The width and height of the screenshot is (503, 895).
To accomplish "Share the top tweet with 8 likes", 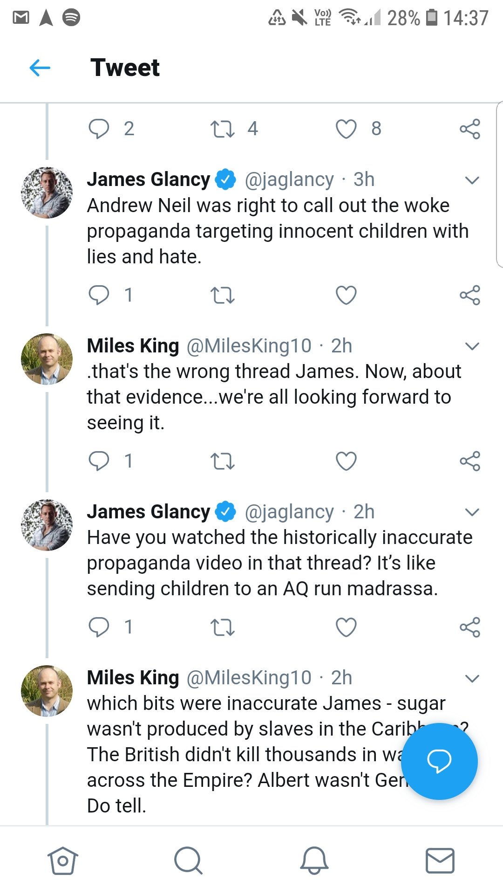I will 469,129.
